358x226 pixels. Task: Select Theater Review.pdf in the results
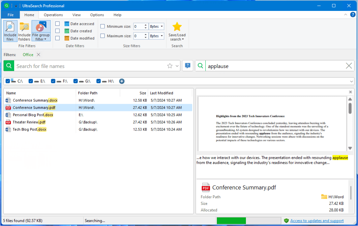pyautogui.click(x=29, y=122)
